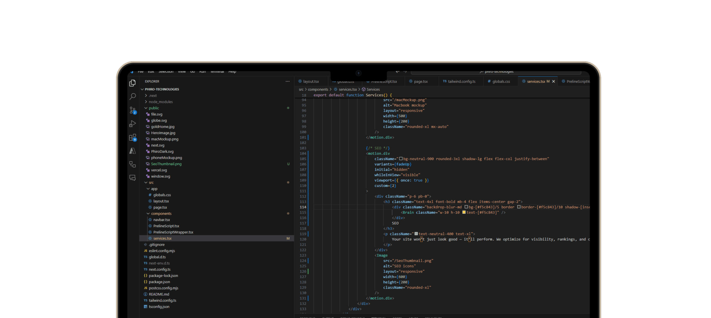
Task: Close the services.tsx tab
Action: [553, 82]
